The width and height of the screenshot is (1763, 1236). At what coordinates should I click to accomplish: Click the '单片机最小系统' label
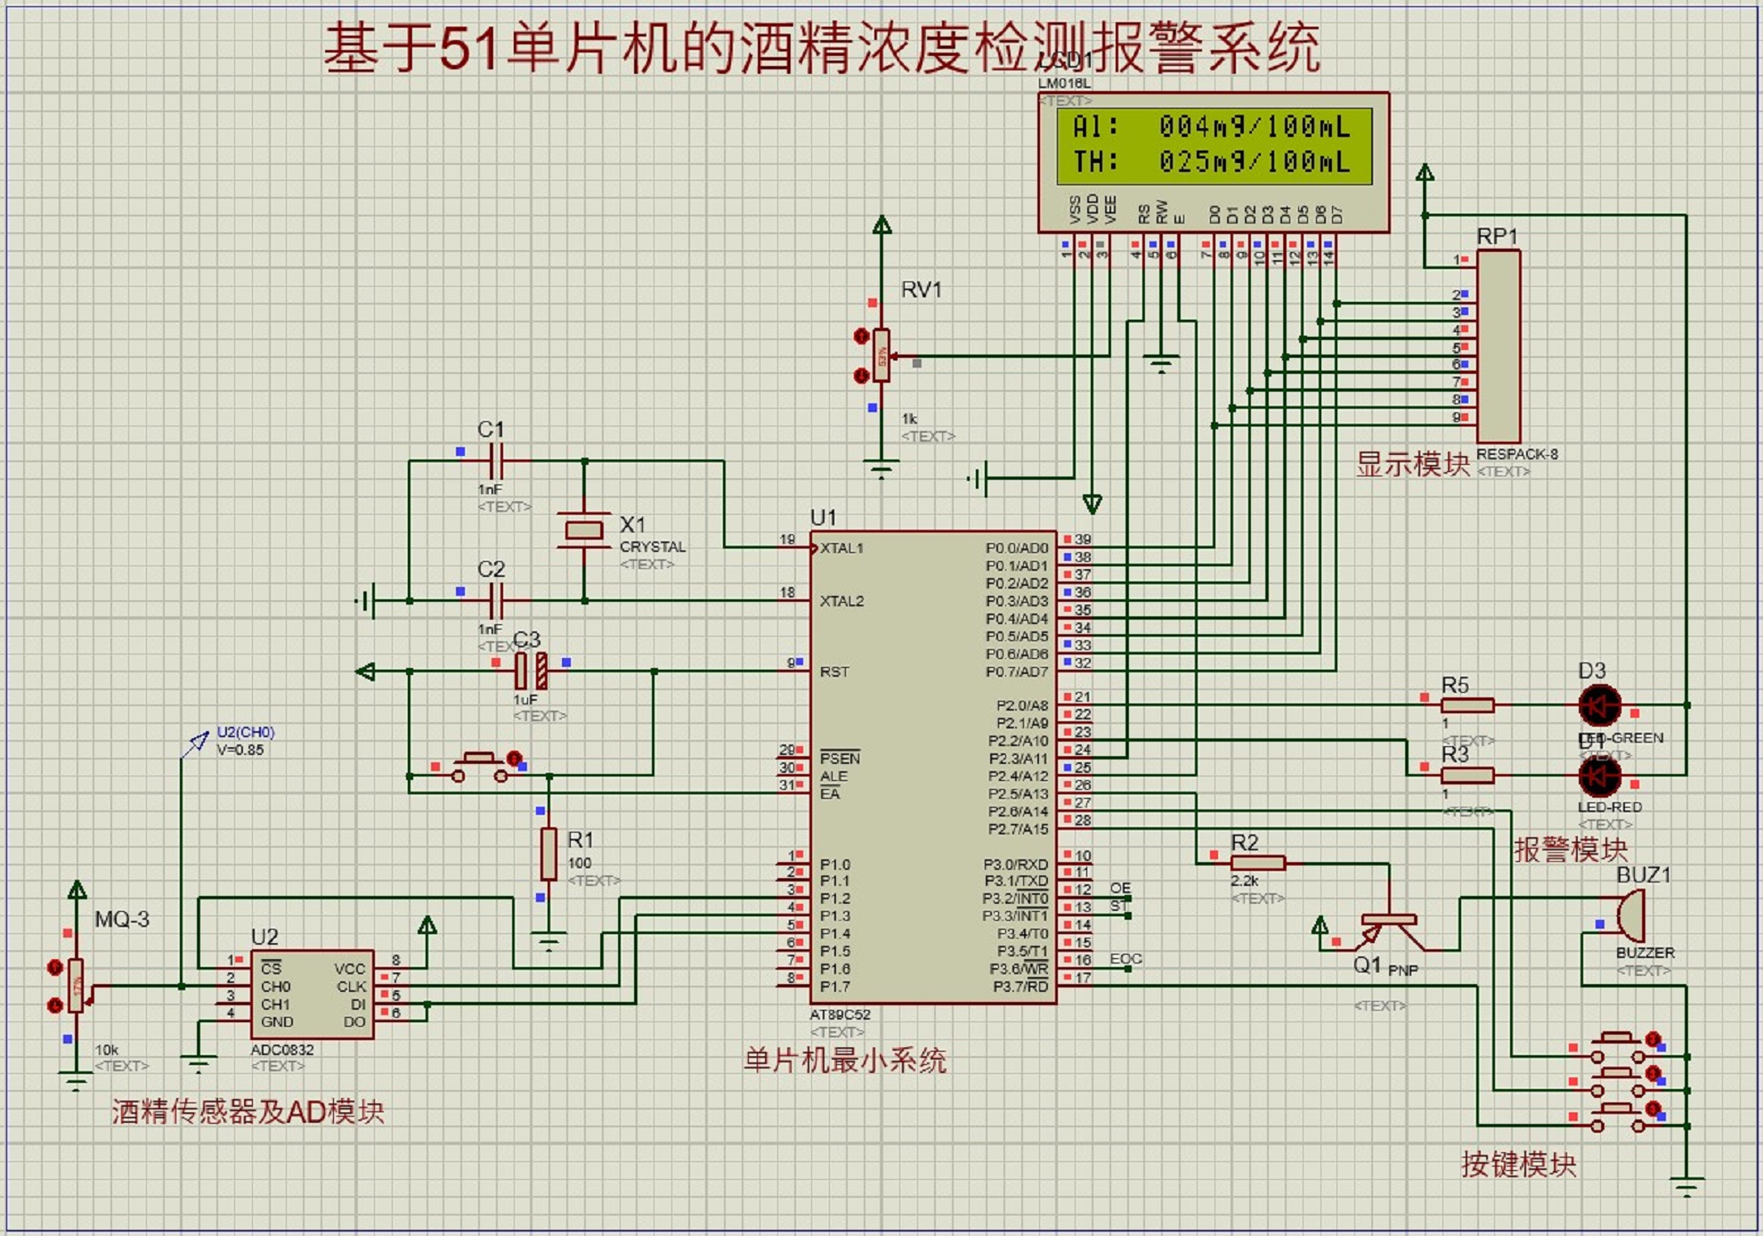click(845, 1060)
